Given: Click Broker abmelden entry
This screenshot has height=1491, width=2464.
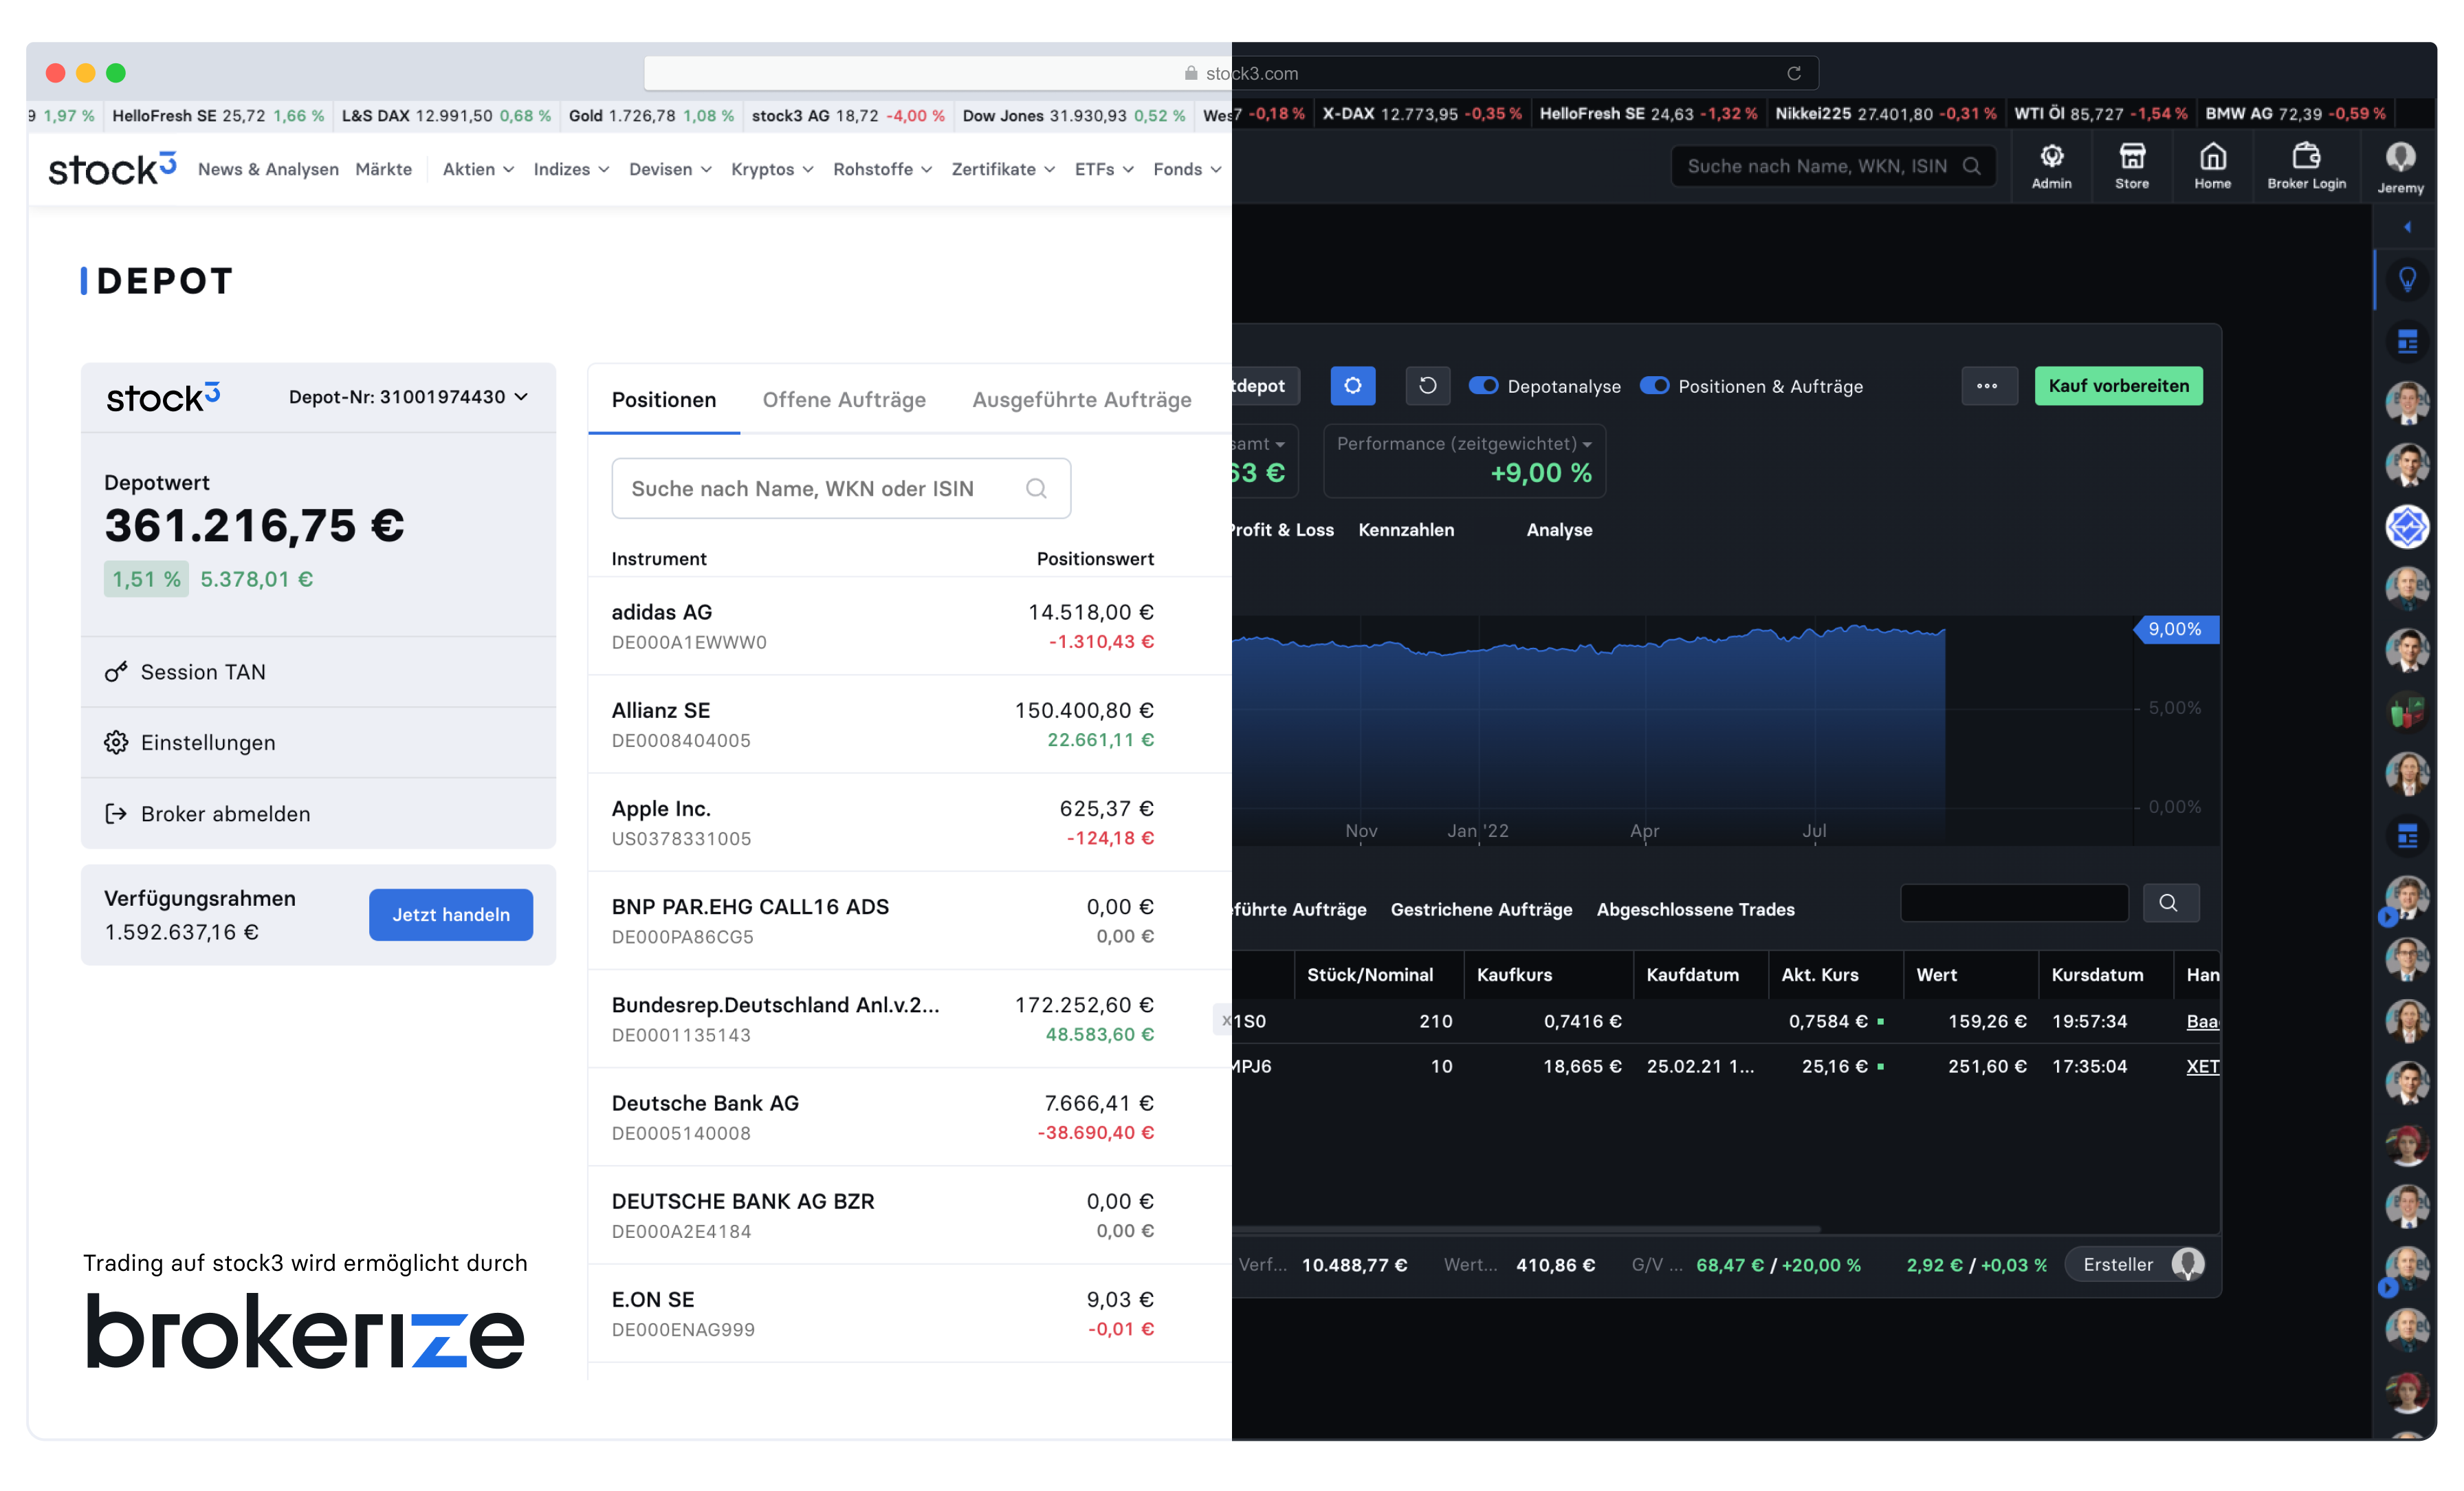Looking at the screenshot, I should tap(318, 814).
